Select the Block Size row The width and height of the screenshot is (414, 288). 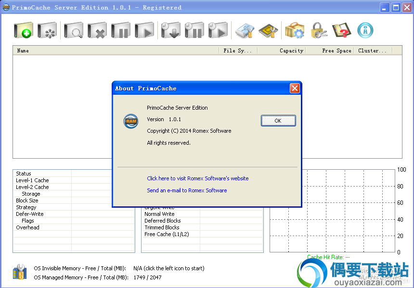coord(74,200)
